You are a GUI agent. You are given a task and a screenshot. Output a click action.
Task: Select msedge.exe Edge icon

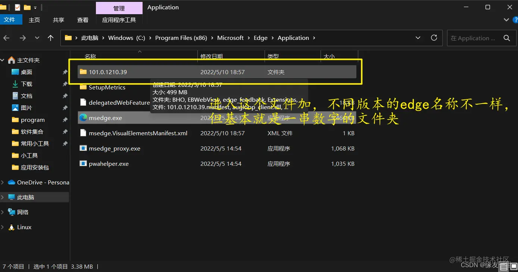pyautogui.click(x=83, y=118)
